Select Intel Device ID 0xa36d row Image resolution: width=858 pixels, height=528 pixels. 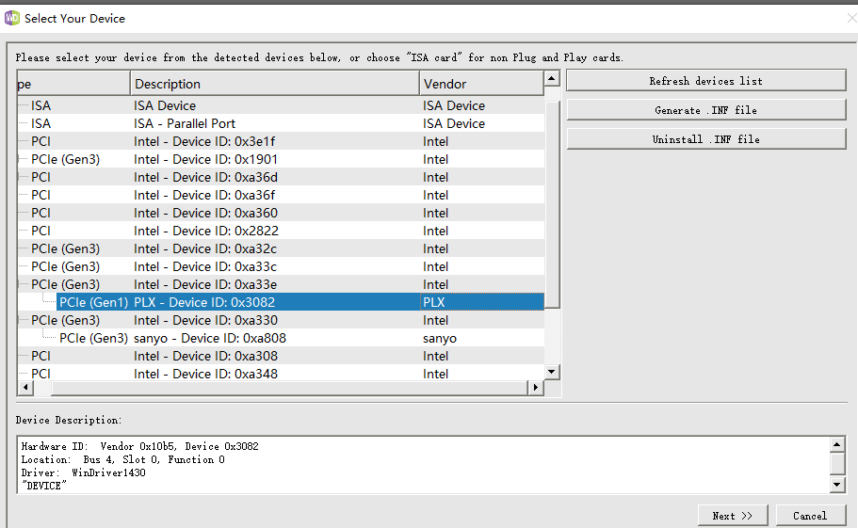coord(281,177)
